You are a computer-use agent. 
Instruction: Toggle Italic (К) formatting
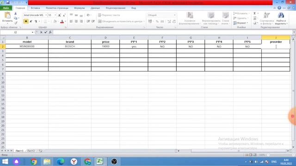[31, 22]
